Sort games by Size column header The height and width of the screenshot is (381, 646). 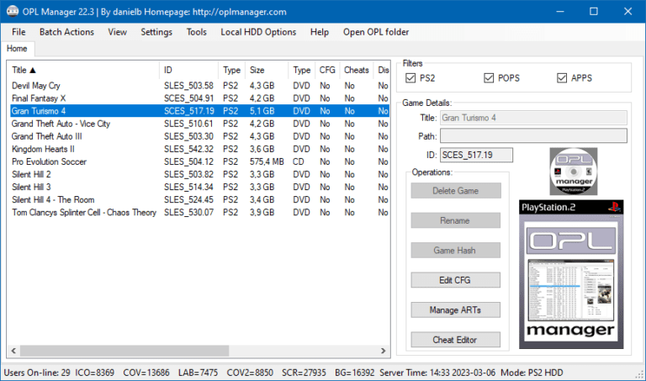(x=267, y=70)
